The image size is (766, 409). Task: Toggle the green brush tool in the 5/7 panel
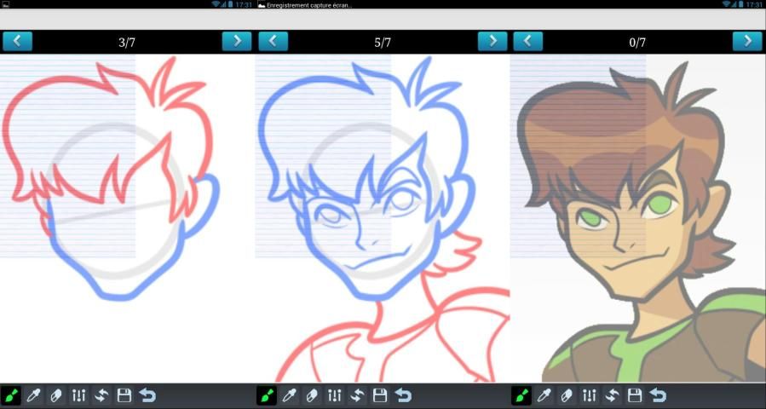pos(267,395)
